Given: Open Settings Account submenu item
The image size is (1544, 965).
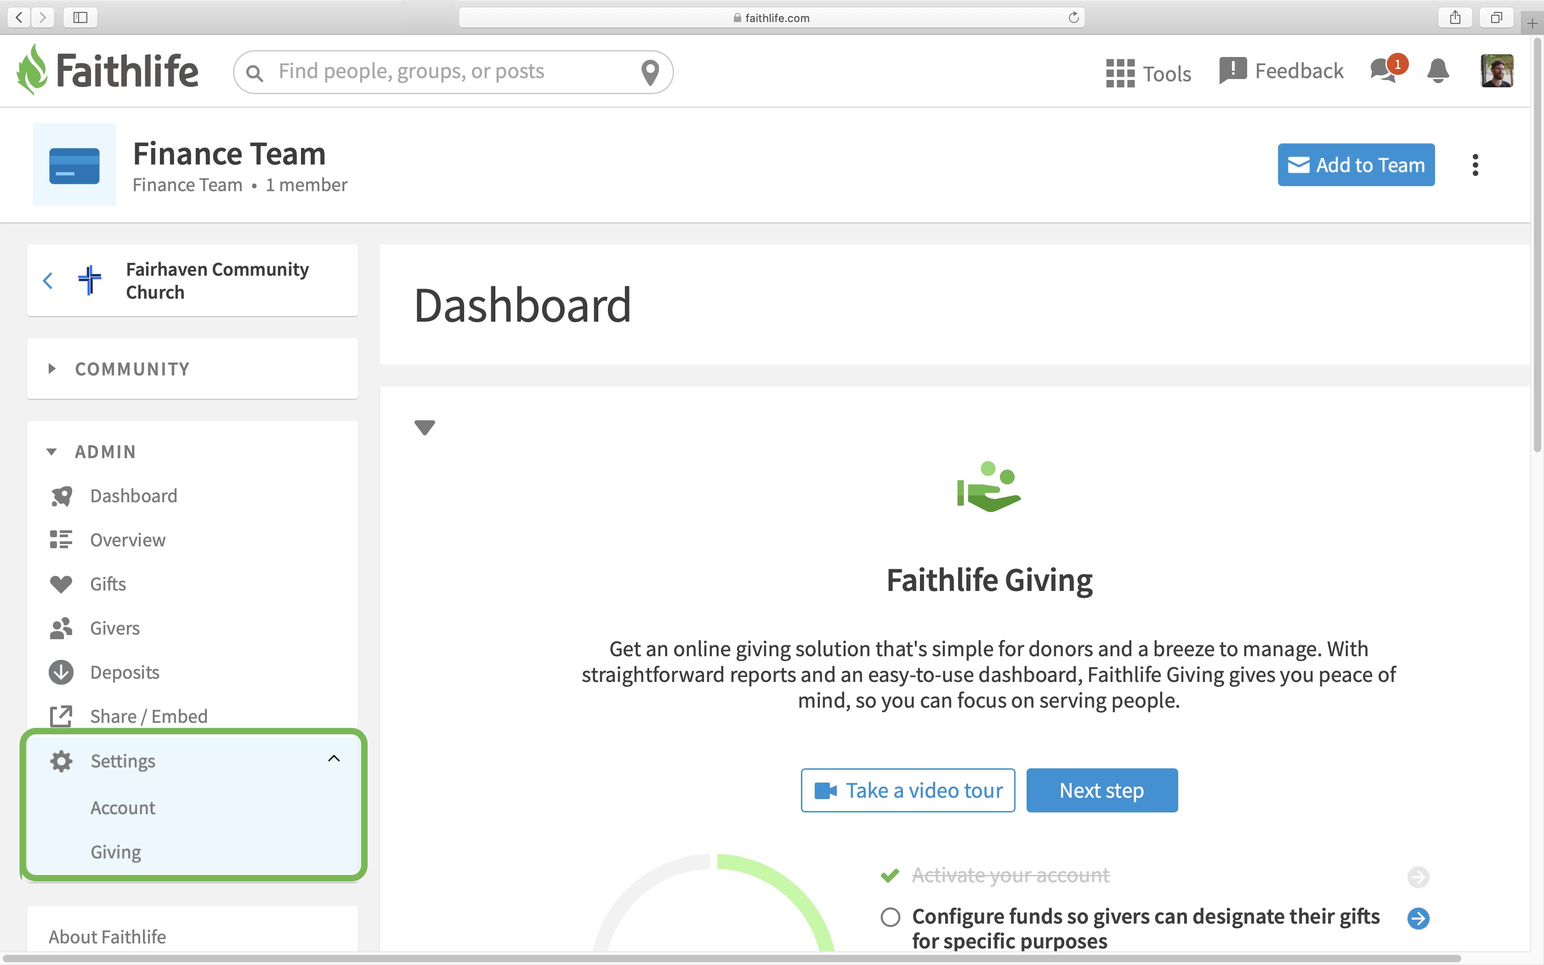Looking at the screenshot, I should (x=123, y=808).
